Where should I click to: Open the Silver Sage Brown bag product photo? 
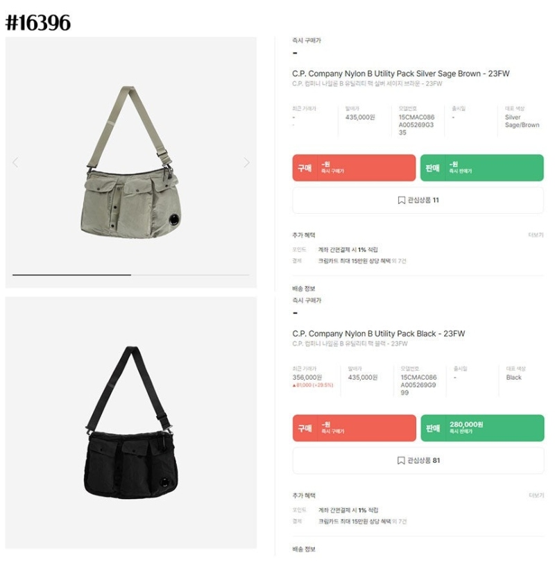tap(130, 162)
